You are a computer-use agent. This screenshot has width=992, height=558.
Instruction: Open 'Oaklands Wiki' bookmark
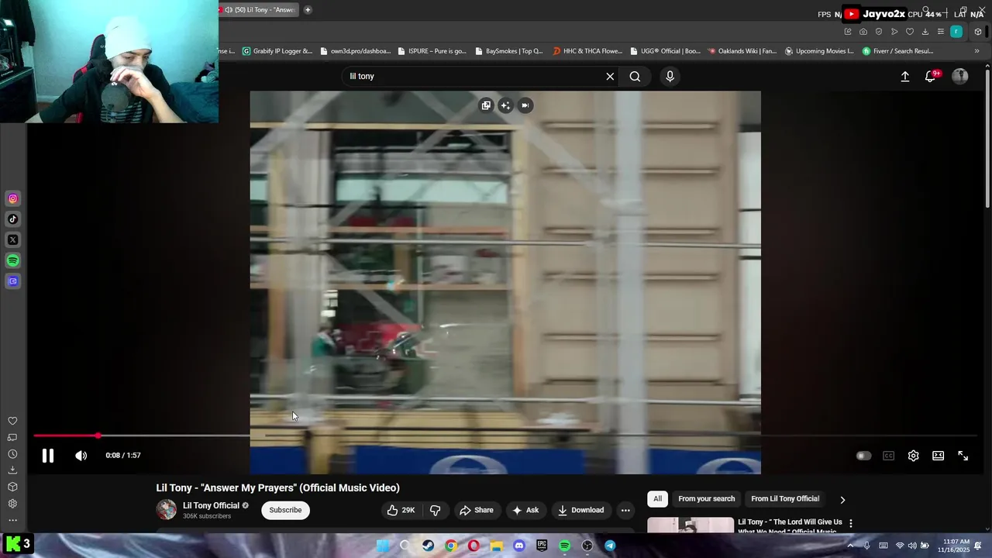point(742,51)
